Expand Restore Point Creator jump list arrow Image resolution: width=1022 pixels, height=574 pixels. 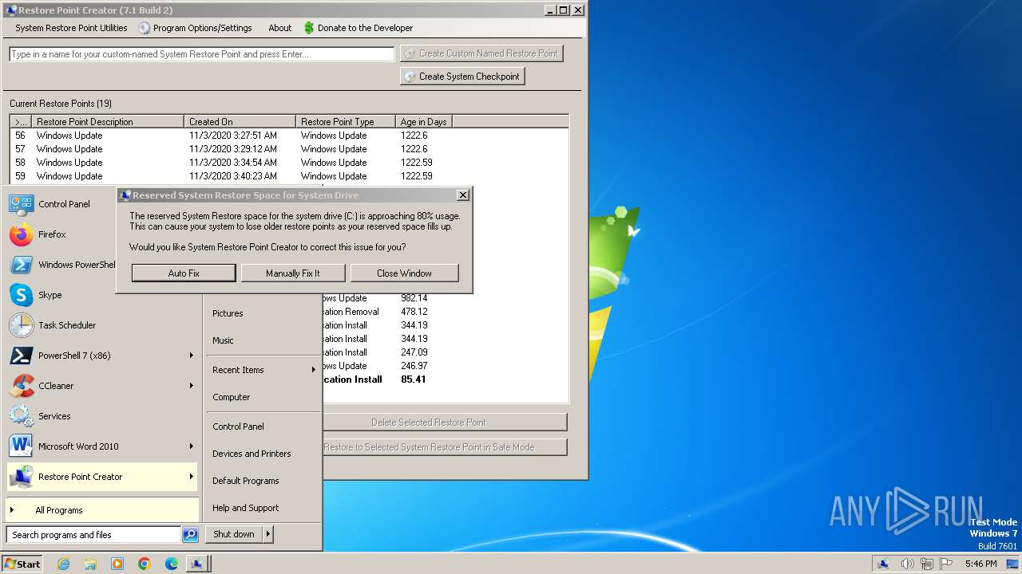[x=191, y=477]
